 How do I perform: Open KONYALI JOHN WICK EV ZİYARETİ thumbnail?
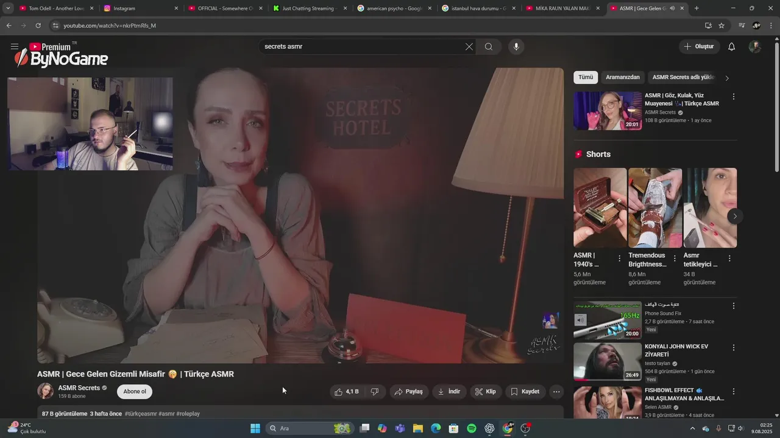point(608,361)
